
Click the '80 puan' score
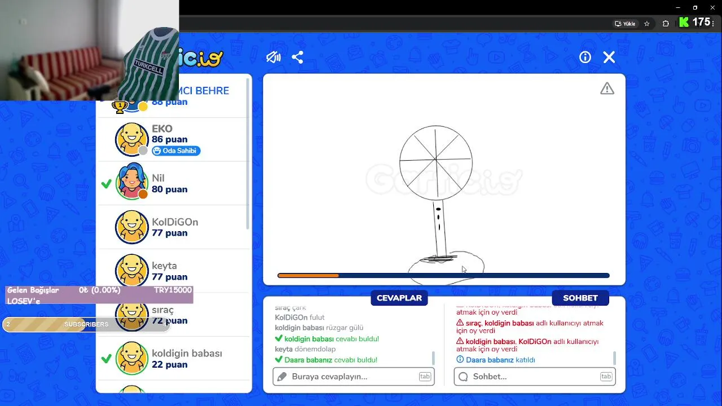click(x=169, y=189)
